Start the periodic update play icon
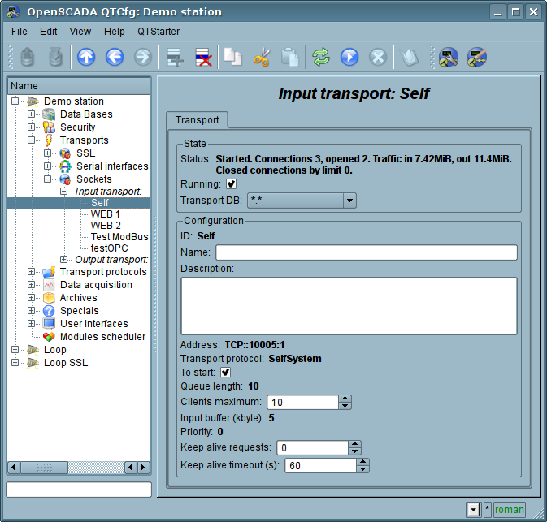Viewport: 547px width, 522px height. point(349,57)
